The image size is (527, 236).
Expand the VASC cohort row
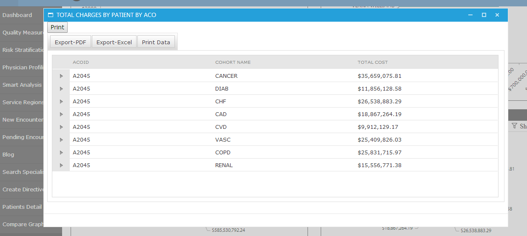tap(61, 140)
